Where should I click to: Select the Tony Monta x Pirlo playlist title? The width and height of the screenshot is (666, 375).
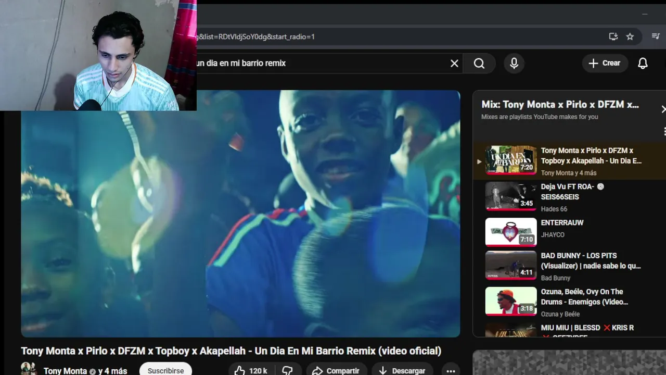(591, 156)
